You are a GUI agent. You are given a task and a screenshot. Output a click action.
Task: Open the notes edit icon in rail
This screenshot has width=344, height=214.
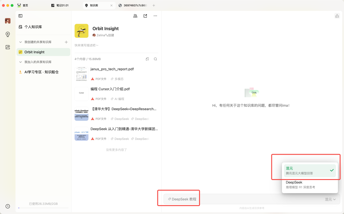pos(8,47)
